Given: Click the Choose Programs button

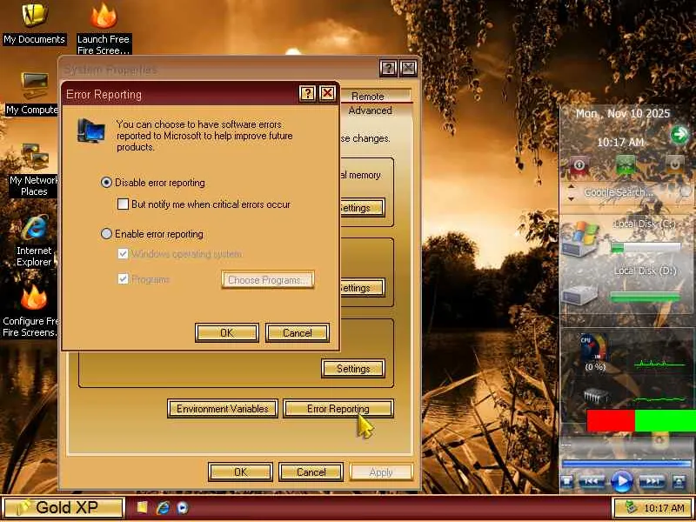Looking at the screenshot, I should pyautogui.click(x=268, y=280).
